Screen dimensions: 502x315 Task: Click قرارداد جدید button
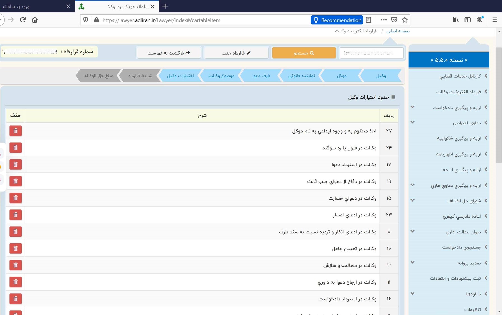coord(236,53)
